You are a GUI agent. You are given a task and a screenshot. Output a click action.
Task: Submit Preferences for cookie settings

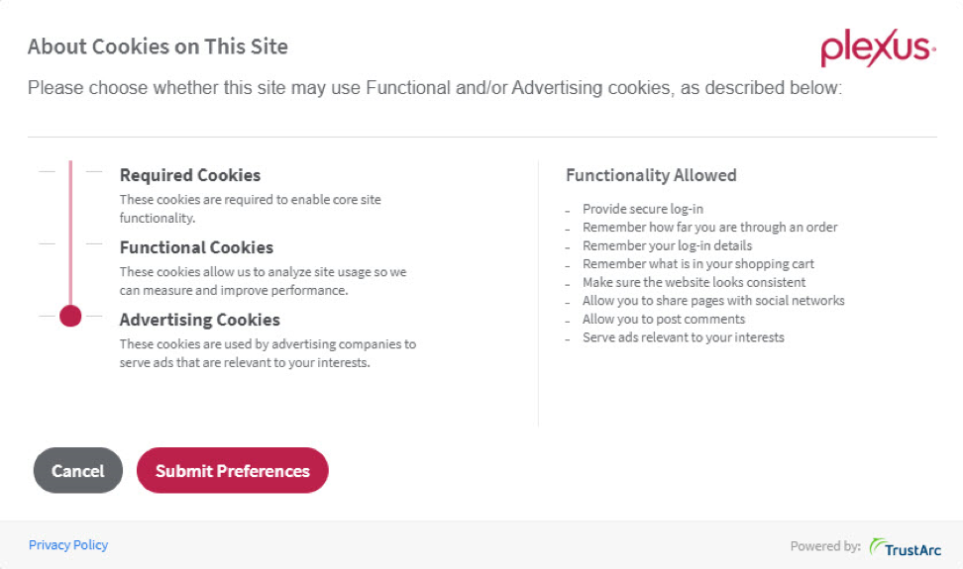tap(232, 471)
